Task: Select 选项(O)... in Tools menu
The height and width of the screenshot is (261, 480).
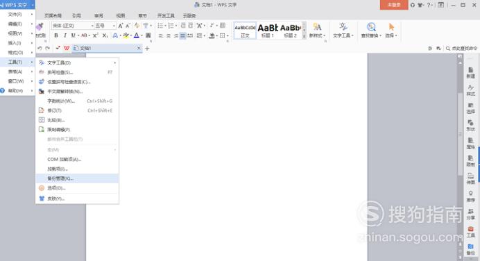Action: click(77, 188)
